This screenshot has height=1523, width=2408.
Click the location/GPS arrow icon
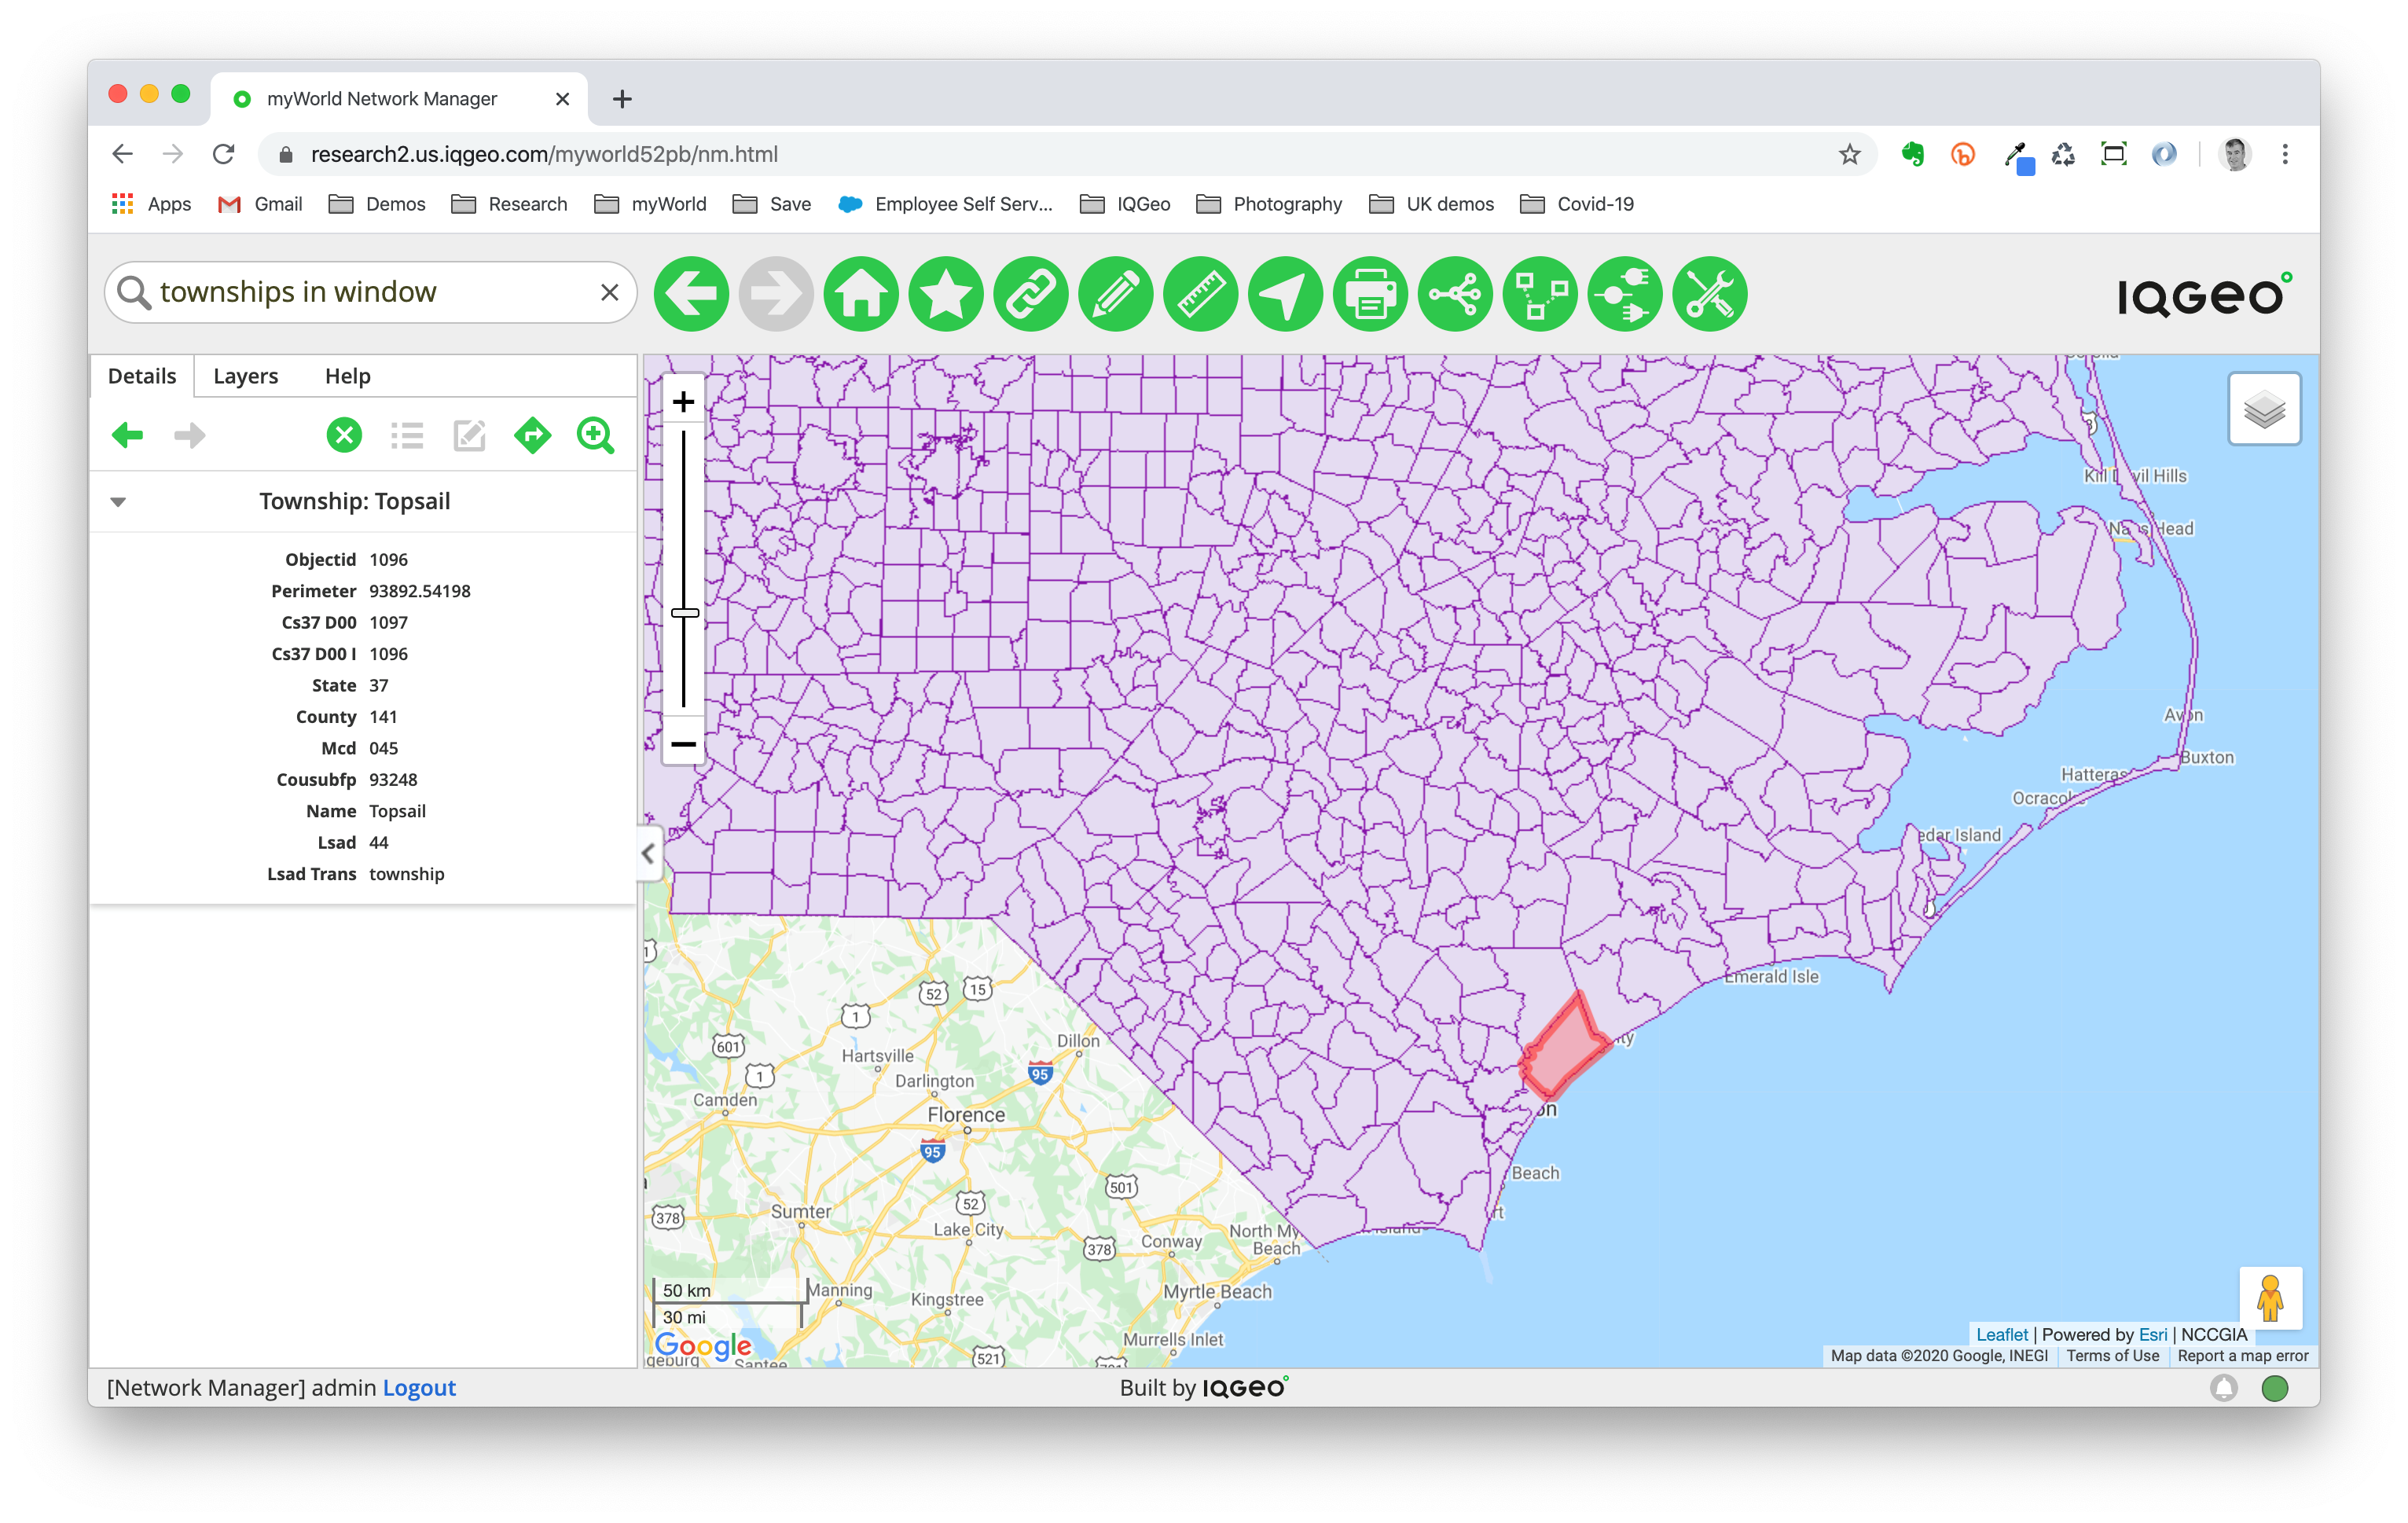[x=1284, y=293]
